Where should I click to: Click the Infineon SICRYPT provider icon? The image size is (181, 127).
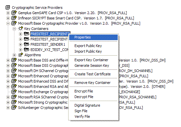14,18
